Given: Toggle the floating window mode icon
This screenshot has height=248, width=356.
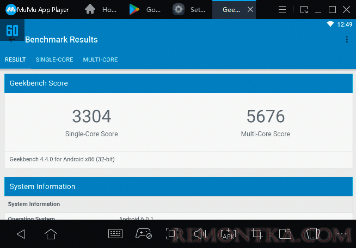Looking at the screenshot, I should pos(304,10).
